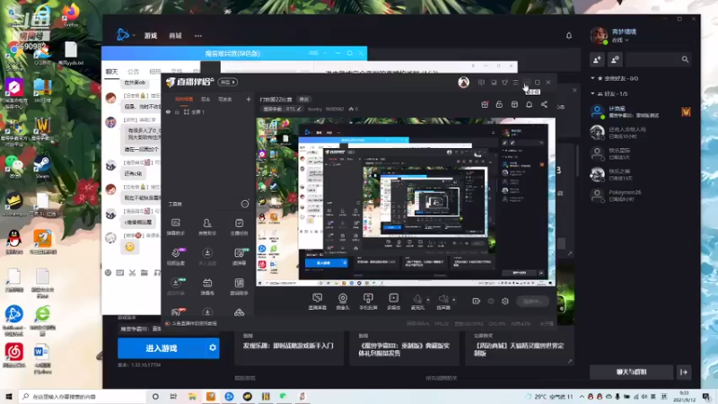Viewport: 718px width, 404px height.
Task: Mute the 麦克风 microphone
Action: click(x=417, y=302)
